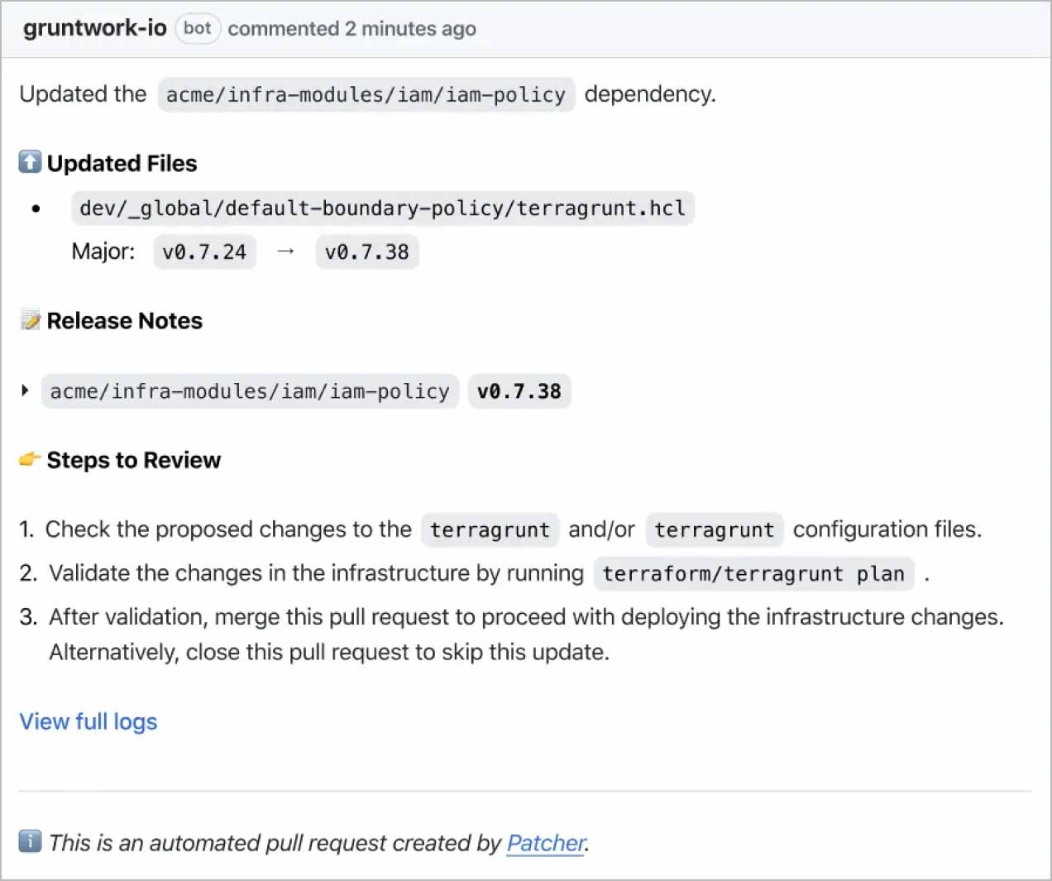Click the pointing-hand Steps to Review icon
Screen dimensions: 1052x881
pos(30,458)
